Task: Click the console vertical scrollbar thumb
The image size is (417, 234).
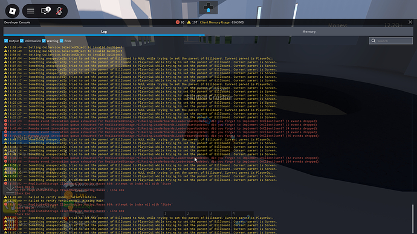Action: [x=413, y=219]
